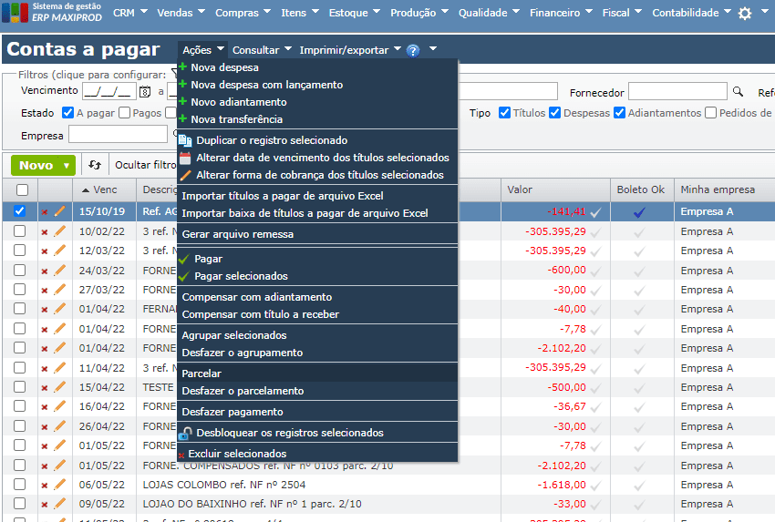Select Parcelar in the Ações menu
This screenshot has height=522, width=775.
tap(201, 374)
